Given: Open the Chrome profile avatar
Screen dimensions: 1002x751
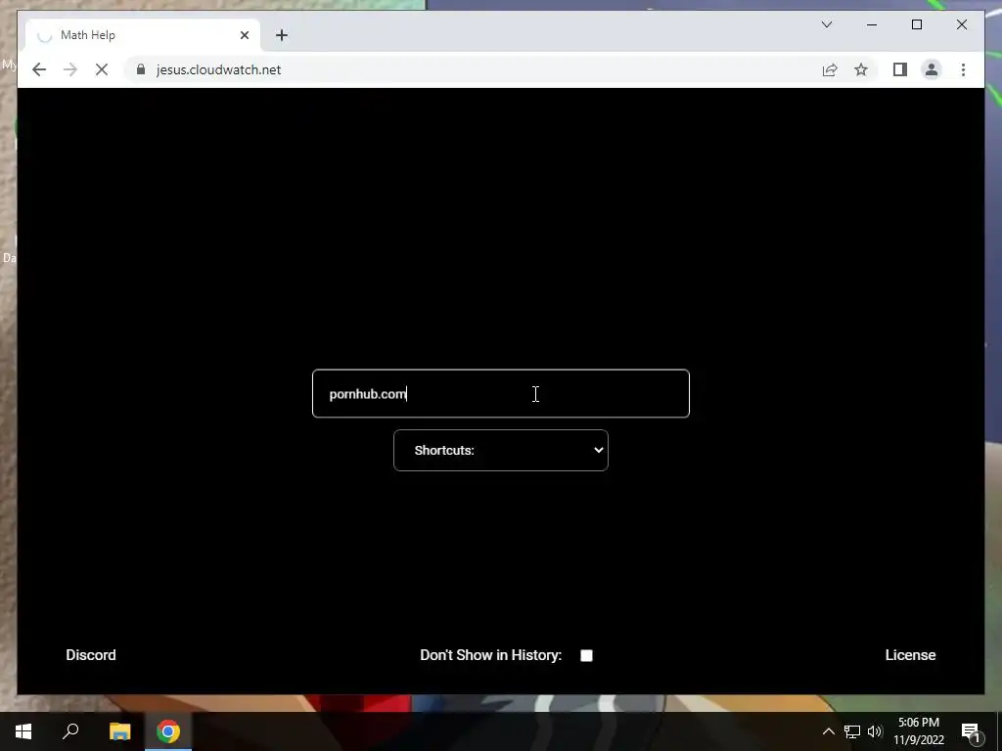Looking at the screenshot, I should pyautogui.click(x=932, y=69).
